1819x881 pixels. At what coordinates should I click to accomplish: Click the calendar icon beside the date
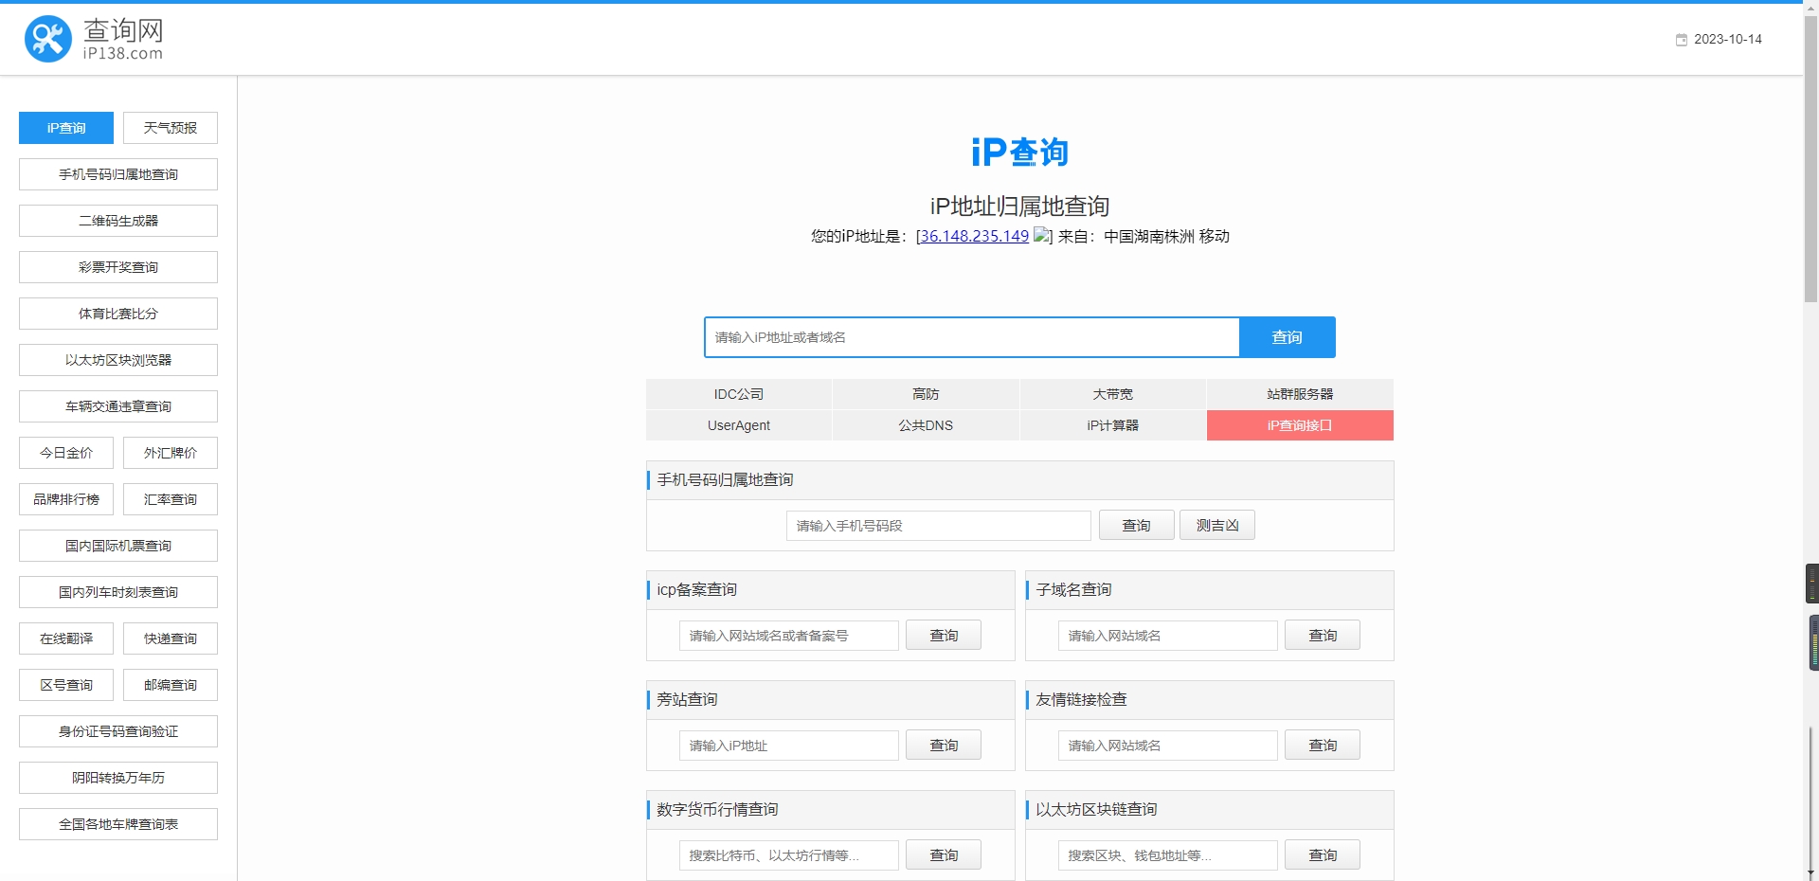click(x=1681, y=40)
